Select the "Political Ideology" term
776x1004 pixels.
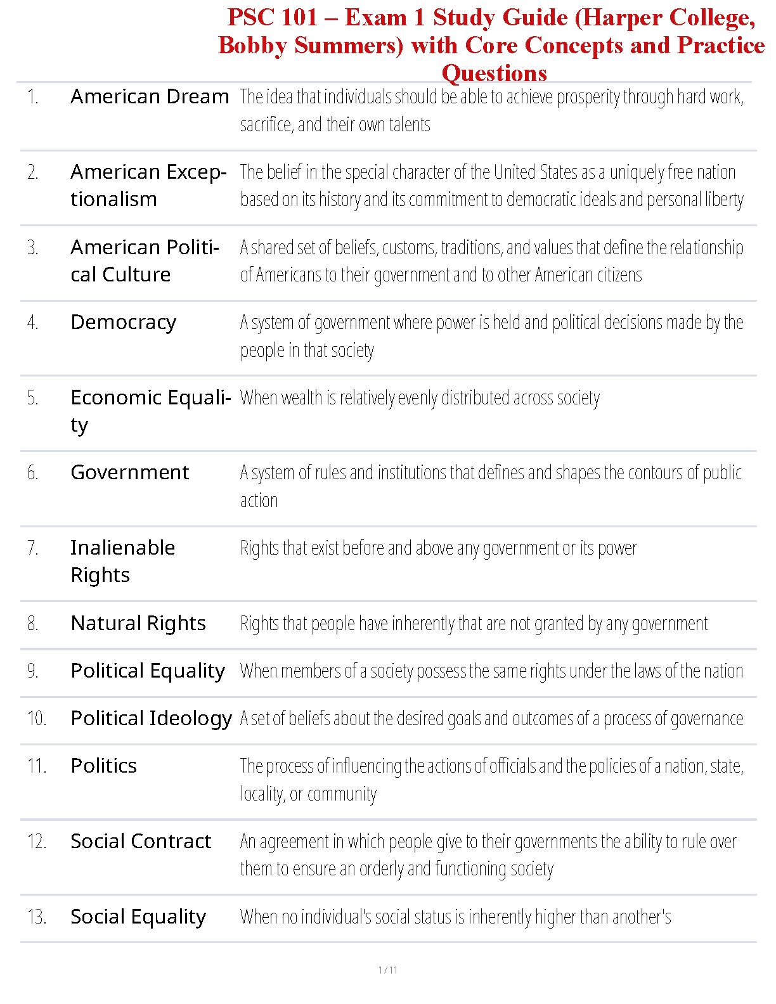tap(151, 719)
